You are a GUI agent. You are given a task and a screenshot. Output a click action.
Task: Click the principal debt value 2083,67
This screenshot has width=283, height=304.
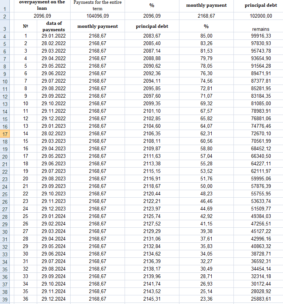click(x=152, y=36)
